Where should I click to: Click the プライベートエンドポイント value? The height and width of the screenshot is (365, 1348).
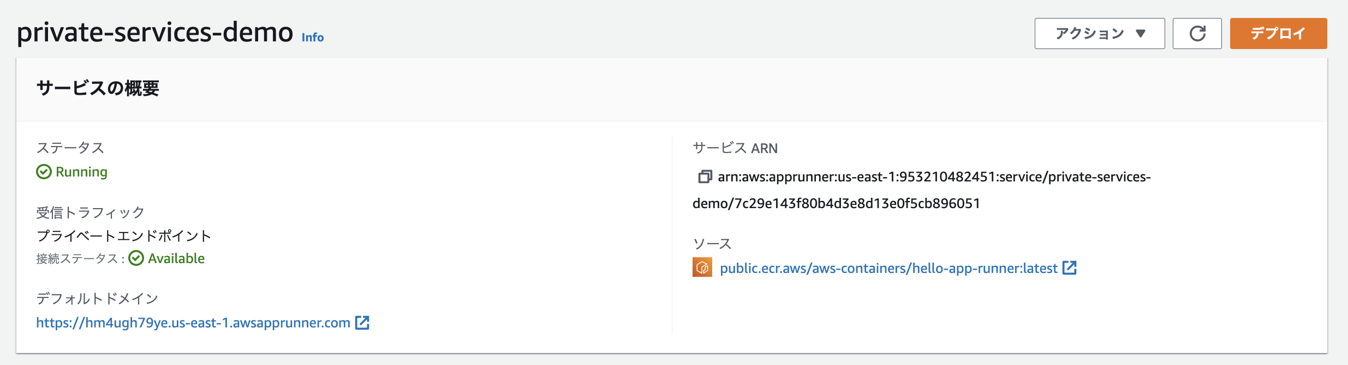(124, 235)
